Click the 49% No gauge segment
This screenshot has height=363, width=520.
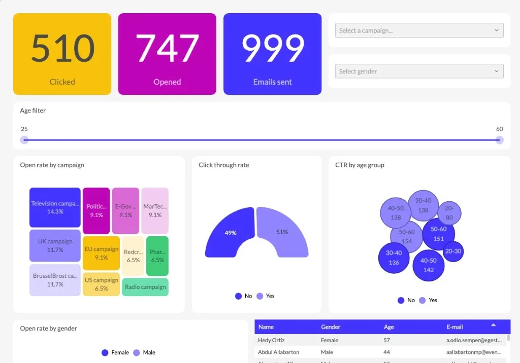230,233
